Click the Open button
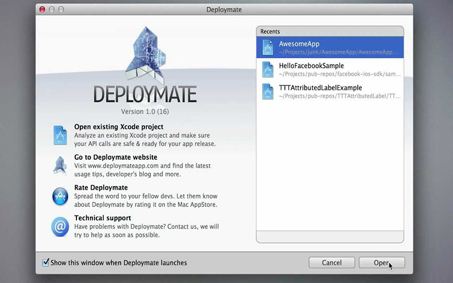The height and width of the screenshot is (283, 453). coord(382,263)
